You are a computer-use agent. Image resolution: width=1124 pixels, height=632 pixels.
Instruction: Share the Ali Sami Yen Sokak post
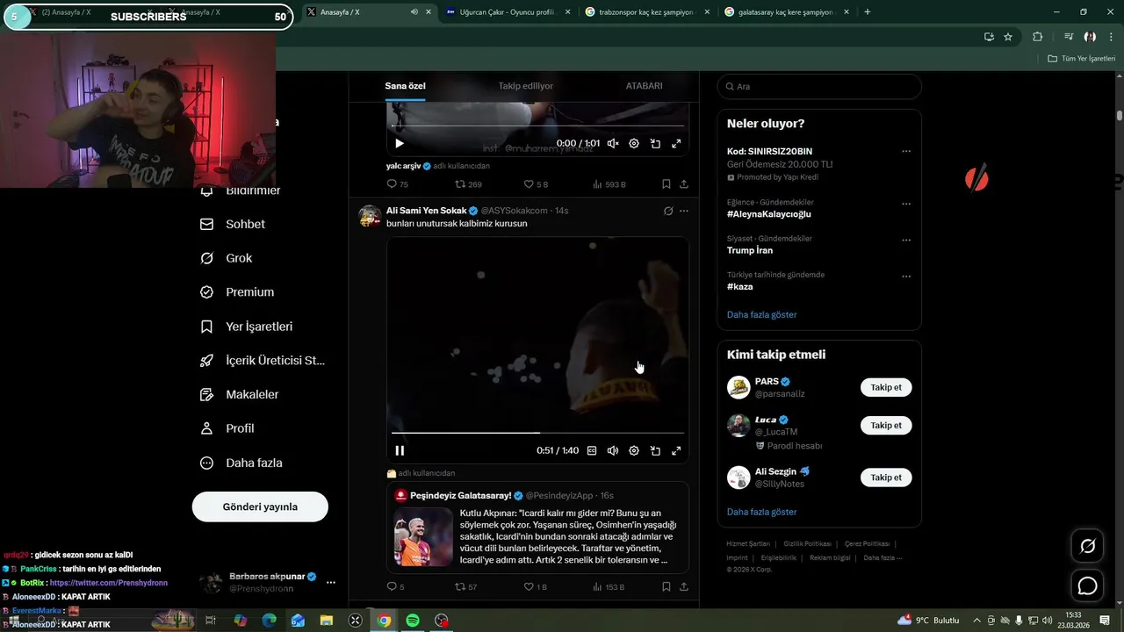click(683, 586)
